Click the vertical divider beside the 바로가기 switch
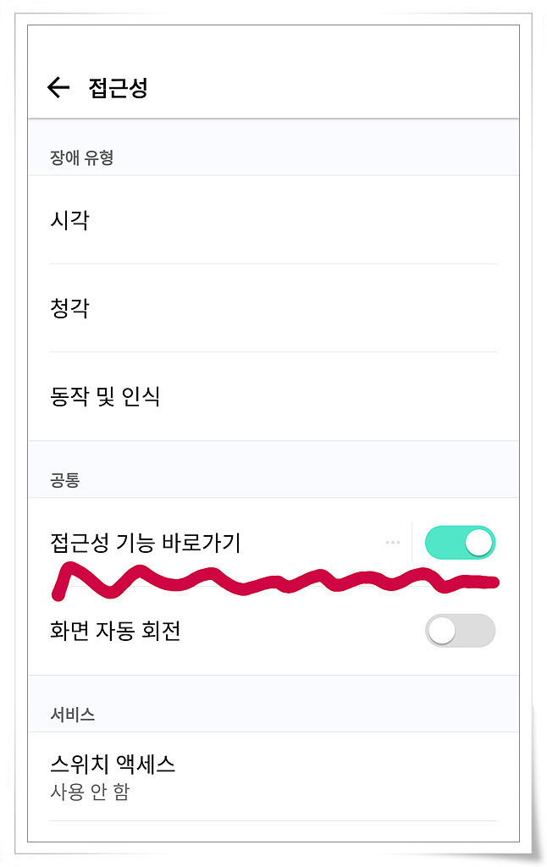The image size is (547, 867). click(412, 543)
